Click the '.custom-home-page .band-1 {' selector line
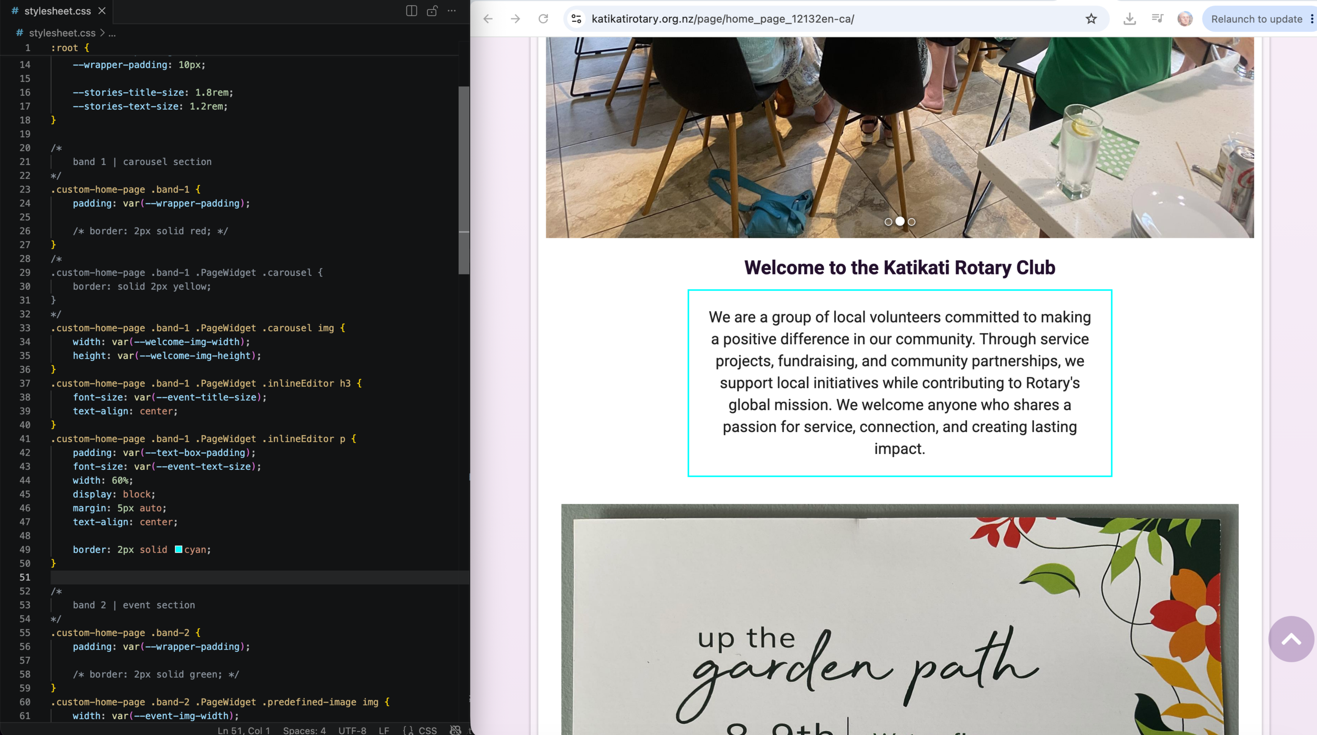 (126, 189)
